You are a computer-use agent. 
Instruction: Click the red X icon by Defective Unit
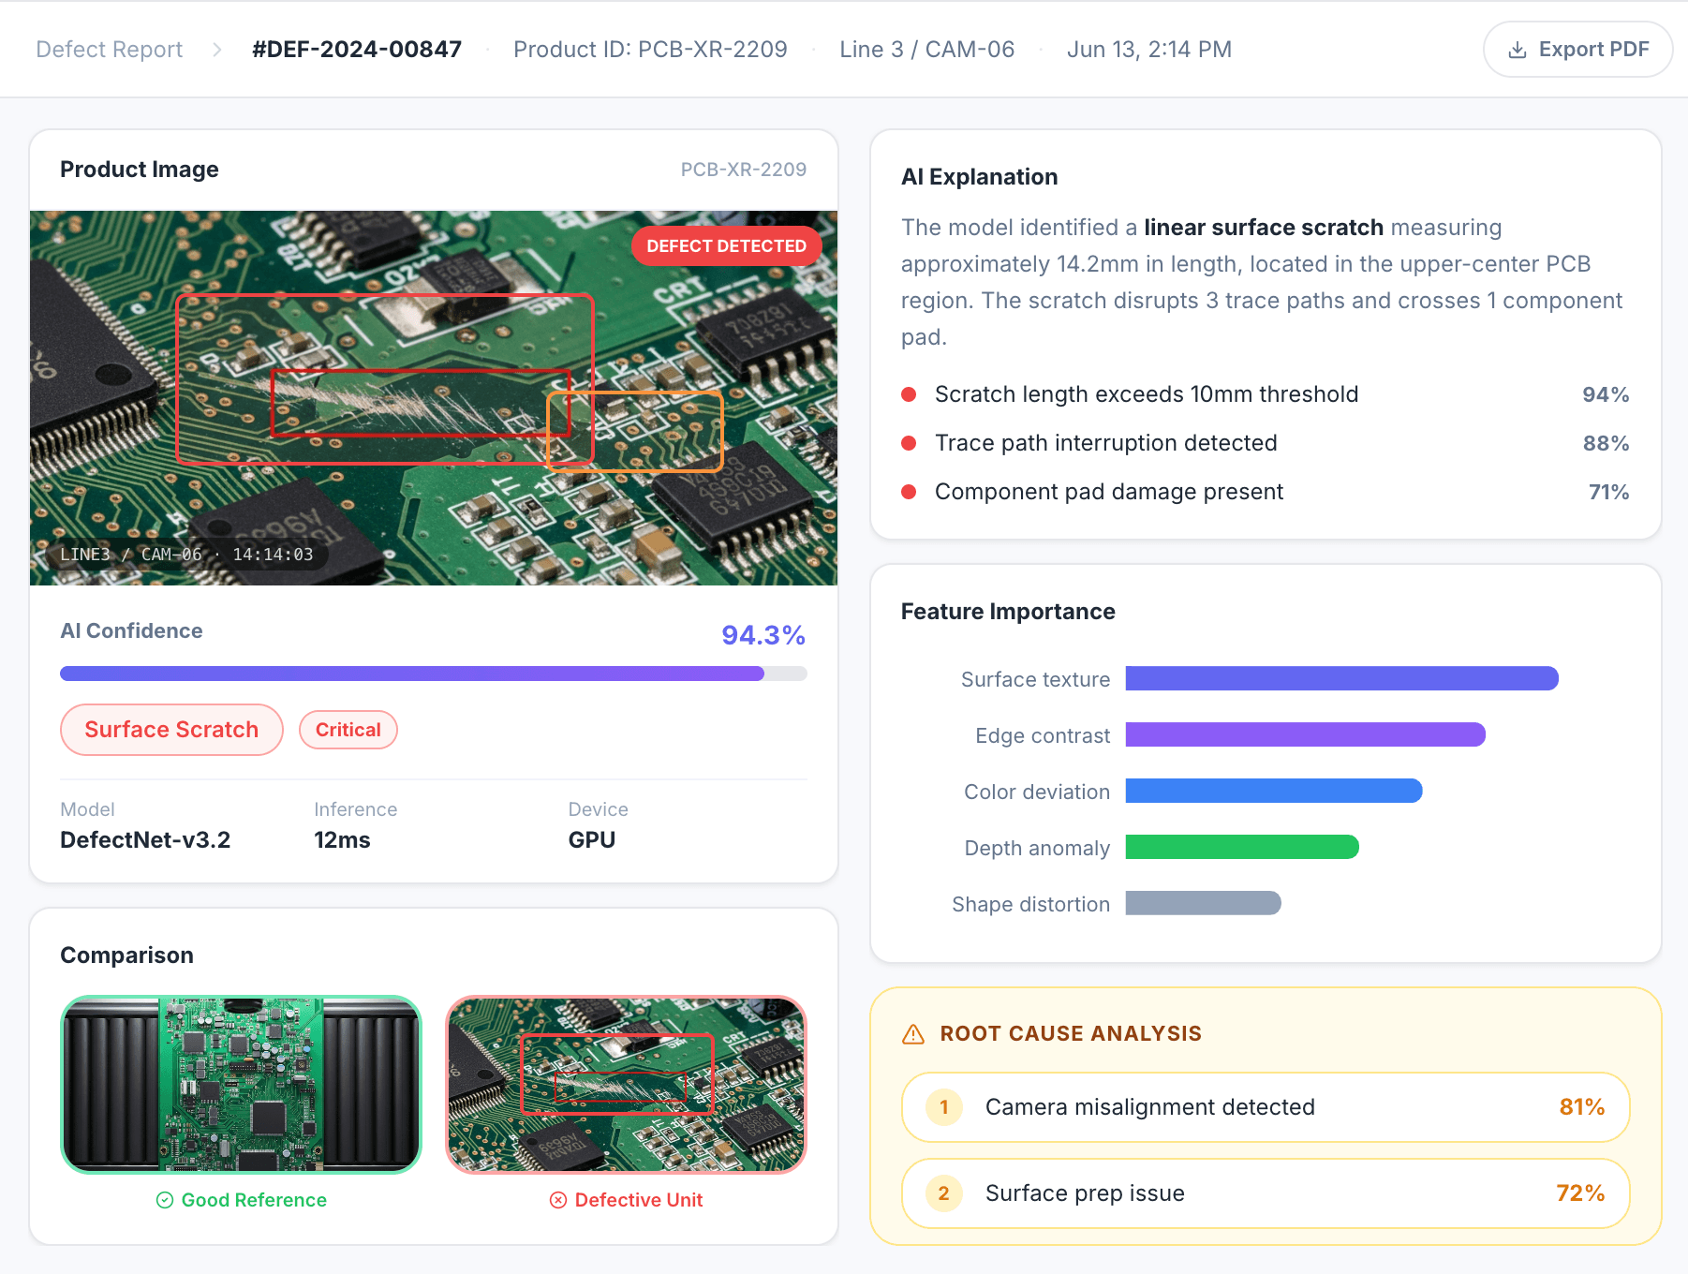point(558,1200)
